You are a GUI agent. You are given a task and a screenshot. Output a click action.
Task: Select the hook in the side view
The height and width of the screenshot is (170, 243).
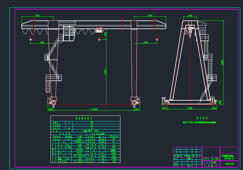190,32
